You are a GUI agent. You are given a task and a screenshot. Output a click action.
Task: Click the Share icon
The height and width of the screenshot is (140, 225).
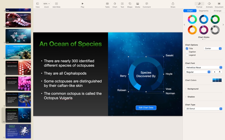[173, 4]
